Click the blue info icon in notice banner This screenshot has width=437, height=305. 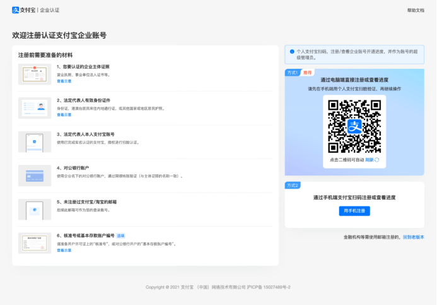[x=292, y=52]
